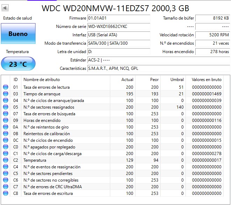Select status orb for attribute 01

(x=6, y=87)
